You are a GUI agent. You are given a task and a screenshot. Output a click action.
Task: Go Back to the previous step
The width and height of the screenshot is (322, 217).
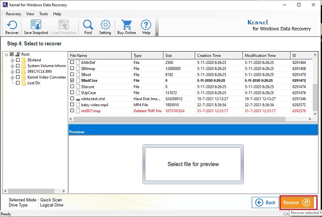(x=265, y=203)
